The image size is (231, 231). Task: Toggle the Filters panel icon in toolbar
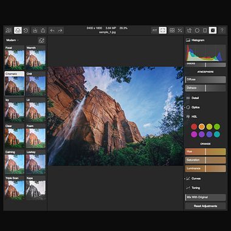(x=18, y=30)
